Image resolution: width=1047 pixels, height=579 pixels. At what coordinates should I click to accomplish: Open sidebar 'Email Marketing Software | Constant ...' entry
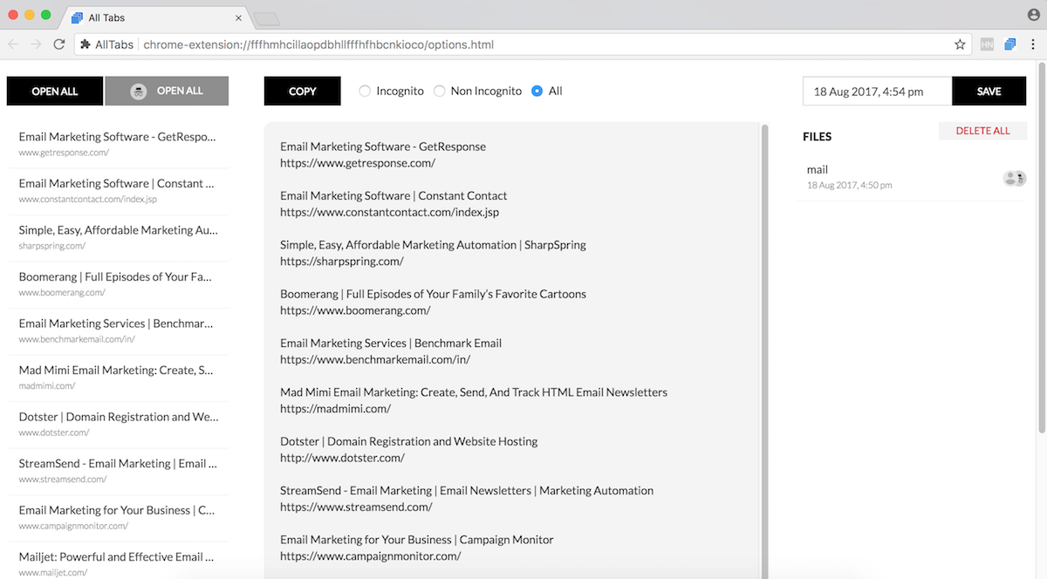(x=119, y=191)
